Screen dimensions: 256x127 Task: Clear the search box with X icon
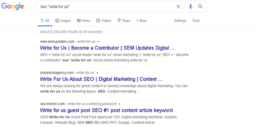tap(178, 7)
